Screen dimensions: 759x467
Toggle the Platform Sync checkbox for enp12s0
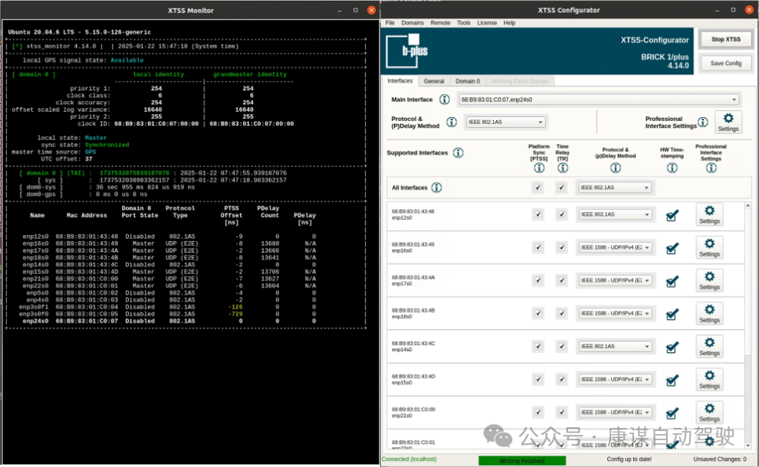[x=537, y=214]
